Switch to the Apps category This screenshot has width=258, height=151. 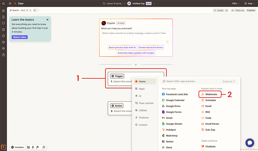tap(142, 89)
